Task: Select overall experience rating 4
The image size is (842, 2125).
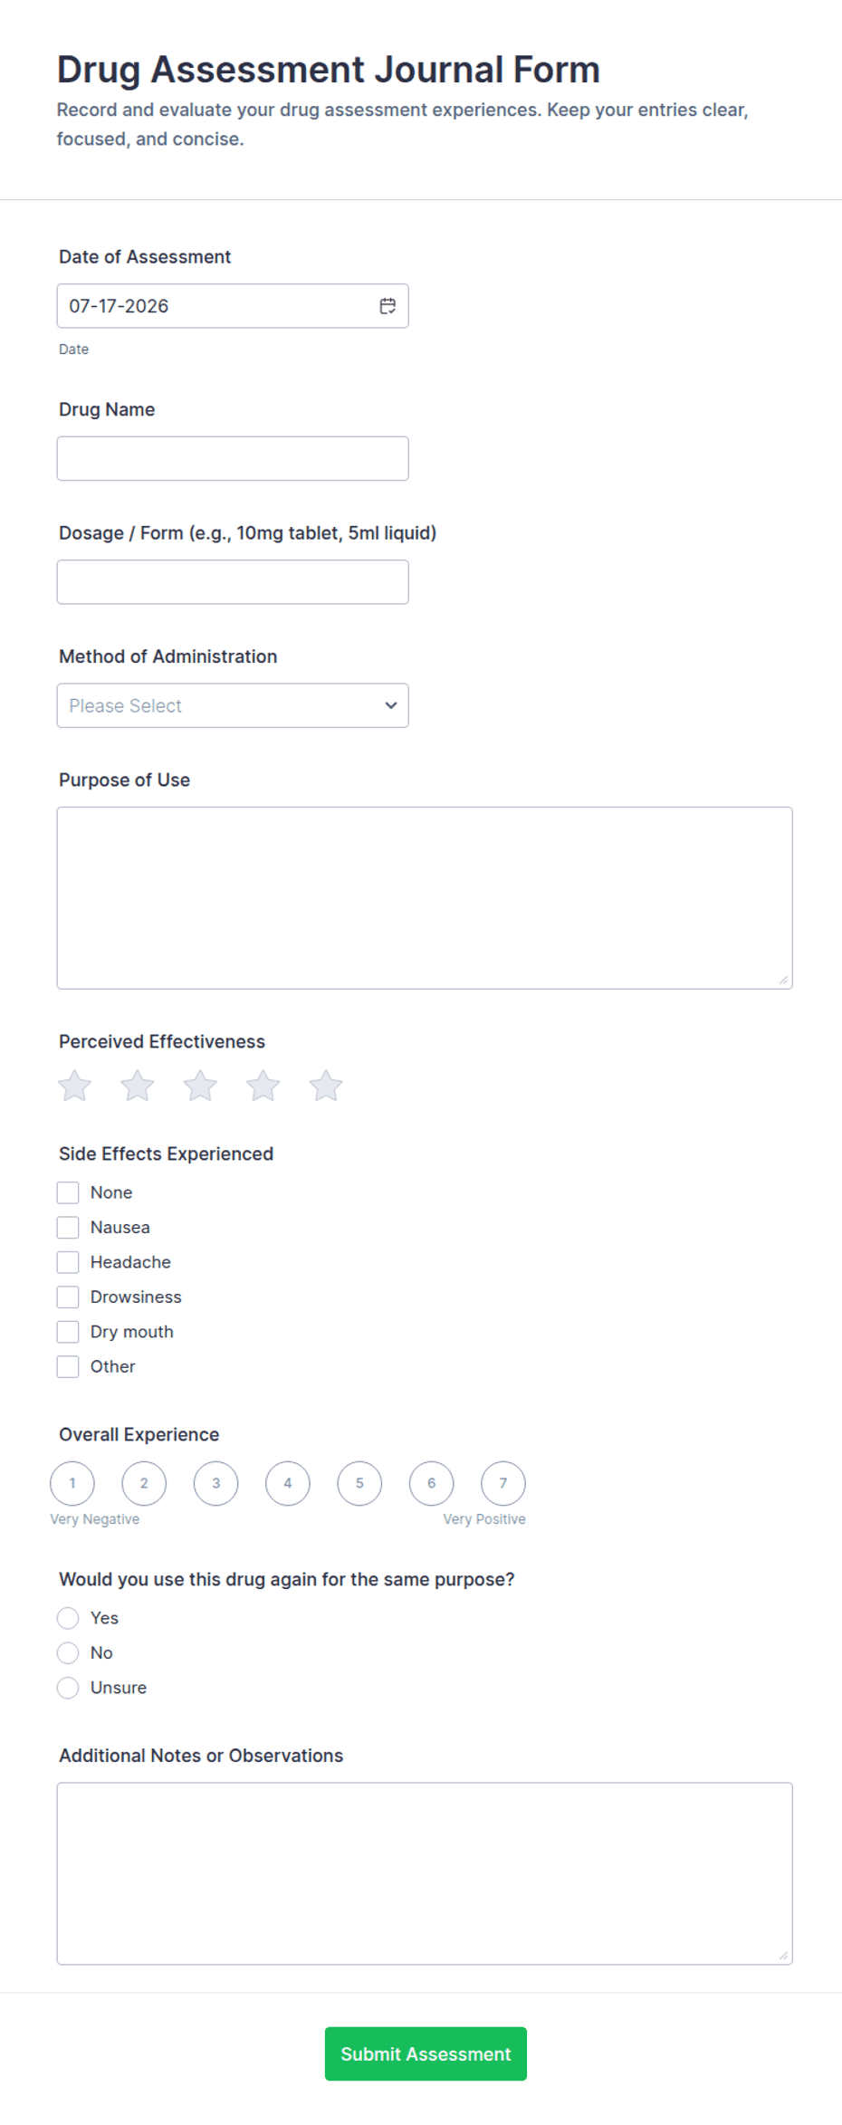Action: (x=288, y=1483)
